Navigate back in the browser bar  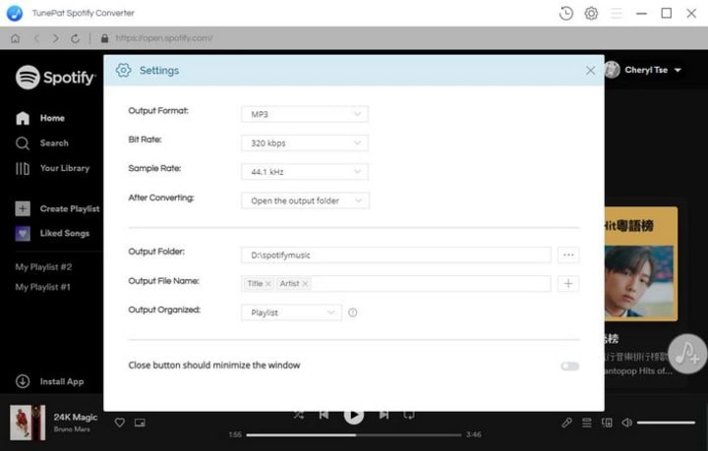point(36,38)
